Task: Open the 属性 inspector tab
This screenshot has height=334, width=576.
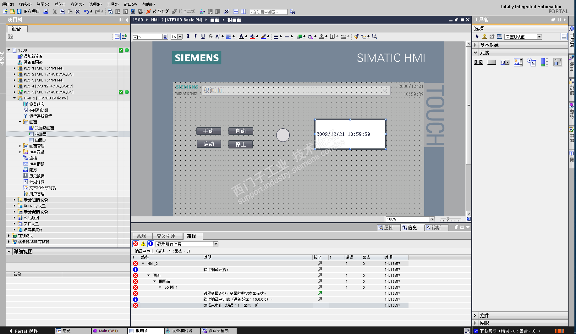Action: 388,228
